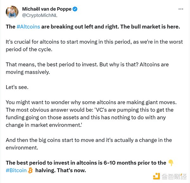Image resolution: width=190 pixels, height=183 pixels.
Task: Click the 'That means, the best period' paragraph
Action: click(87, 68)
